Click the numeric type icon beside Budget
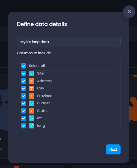 pos(32,103)
